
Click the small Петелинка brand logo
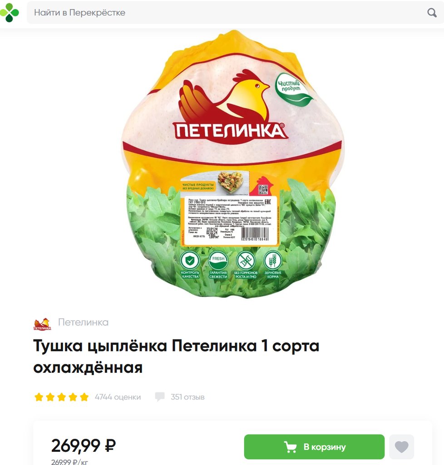[42, 324]
